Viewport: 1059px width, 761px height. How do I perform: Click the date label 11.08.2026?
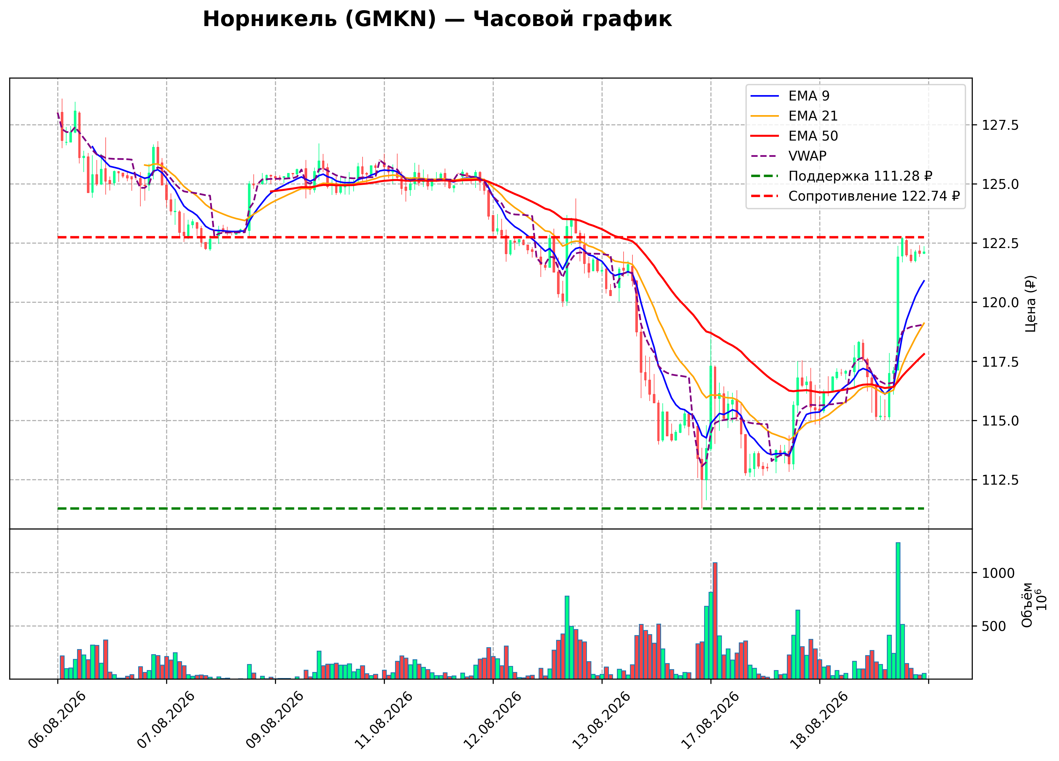point(384,720)
